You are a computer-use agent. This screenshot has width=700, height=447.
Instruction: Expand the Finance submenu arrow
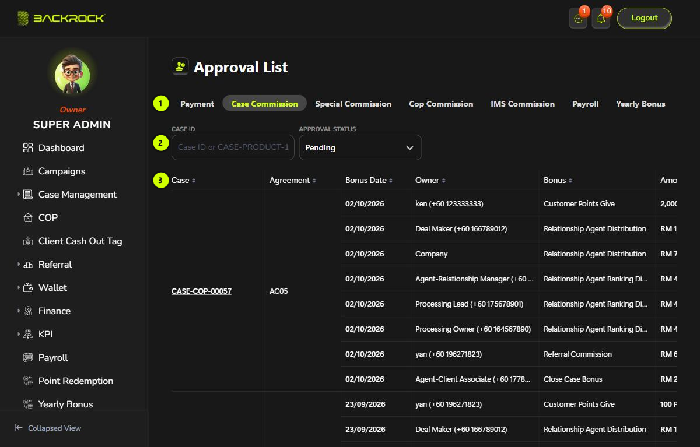point(19,311)
